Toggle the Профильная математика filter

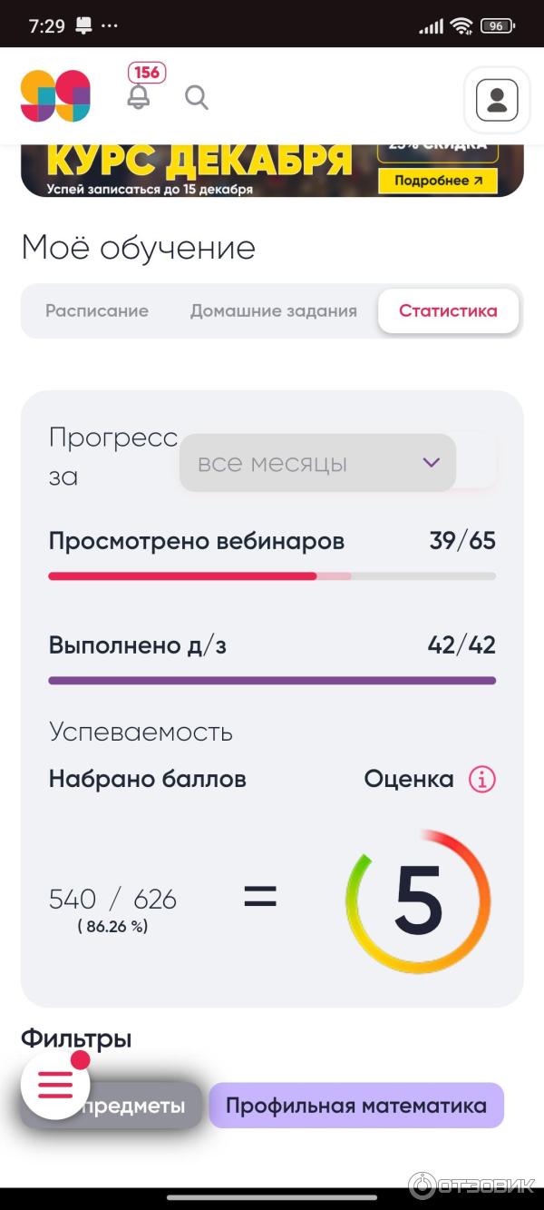click(355, 1106)
